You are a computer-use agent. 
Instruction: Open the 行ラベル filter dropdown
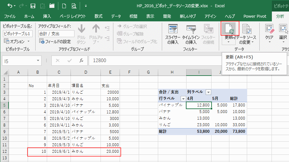(183, 99)
